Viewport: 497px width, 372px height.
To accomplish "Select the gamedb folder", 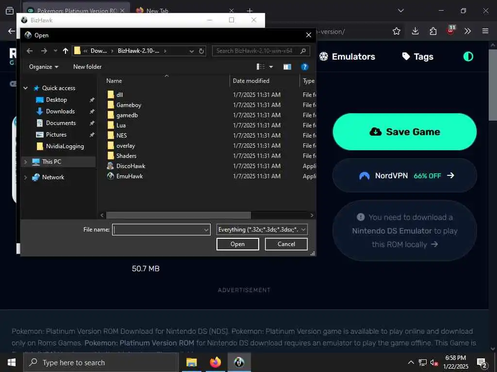I will [127, 115].
